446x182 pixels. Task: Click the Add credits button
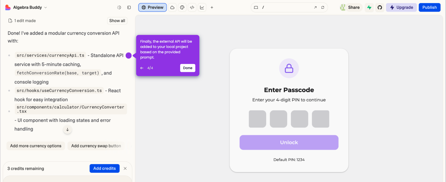pos(105,168)
